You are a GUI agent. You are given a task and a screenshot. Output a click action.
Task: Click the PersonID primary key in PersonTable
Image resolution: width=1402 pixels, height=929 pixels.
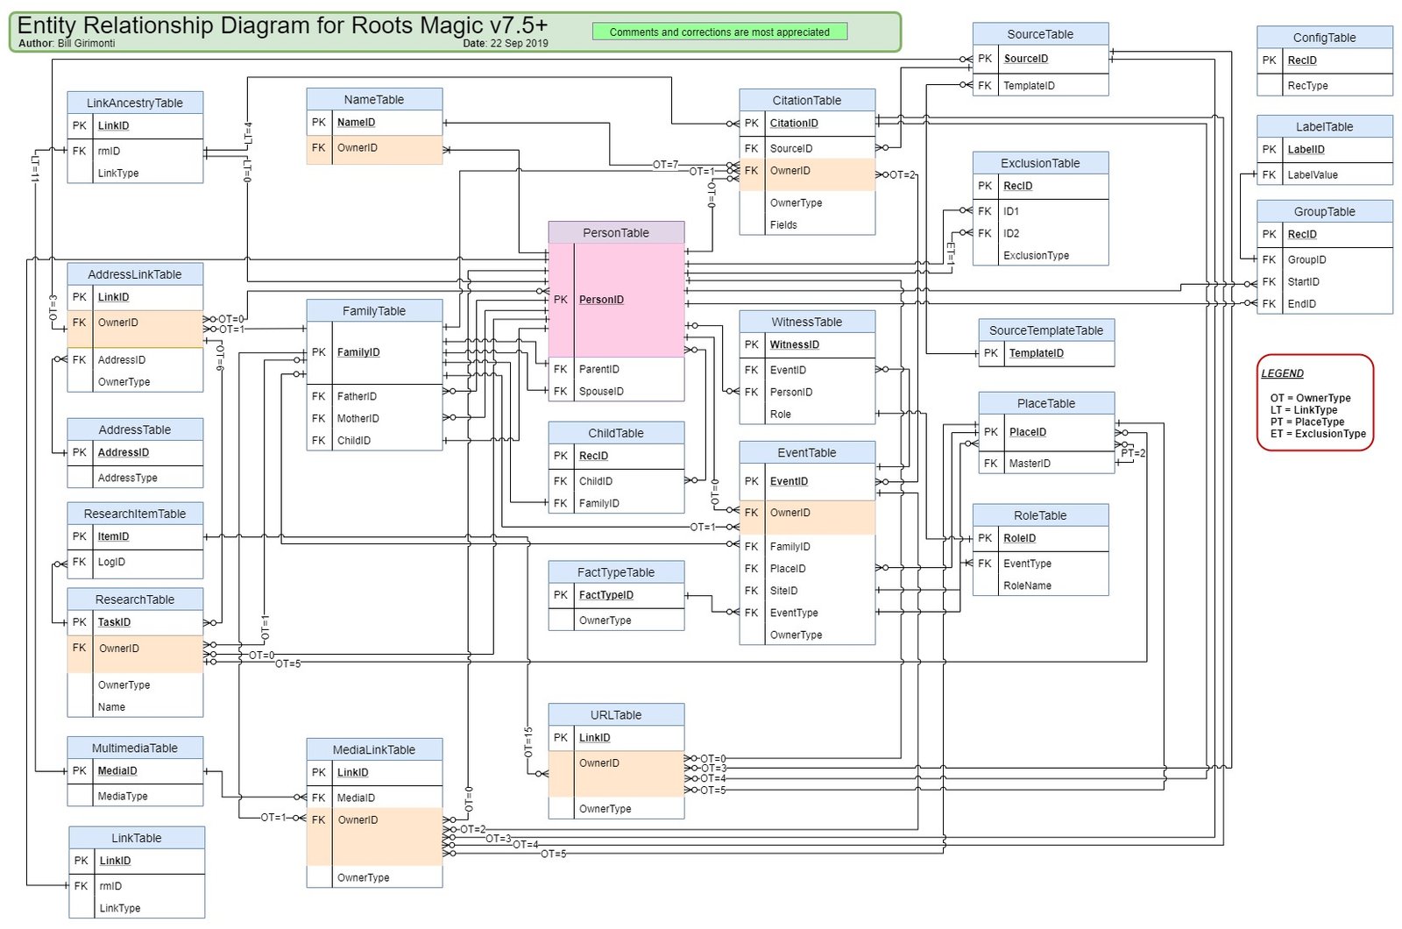click(601, 300)
